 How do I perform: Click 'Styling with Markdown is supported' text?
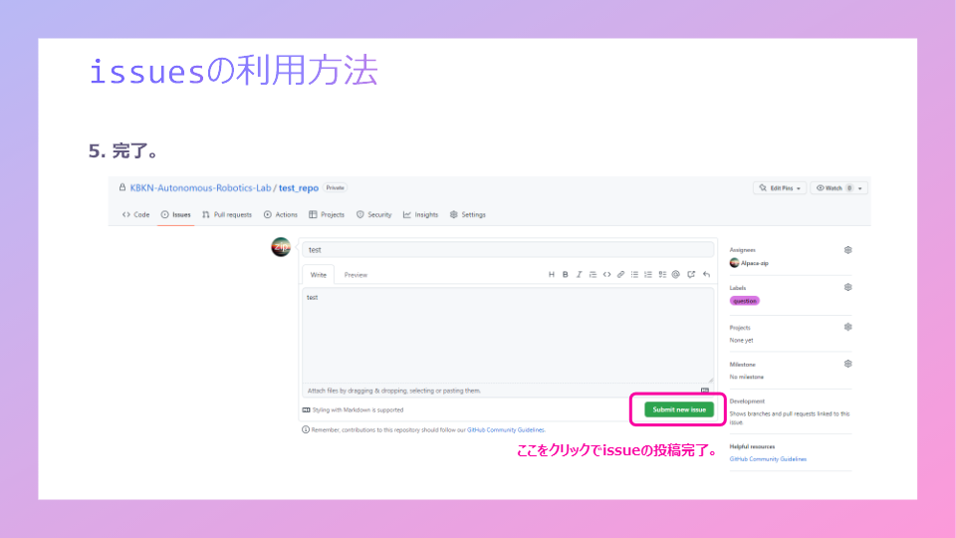coord(358,409)
